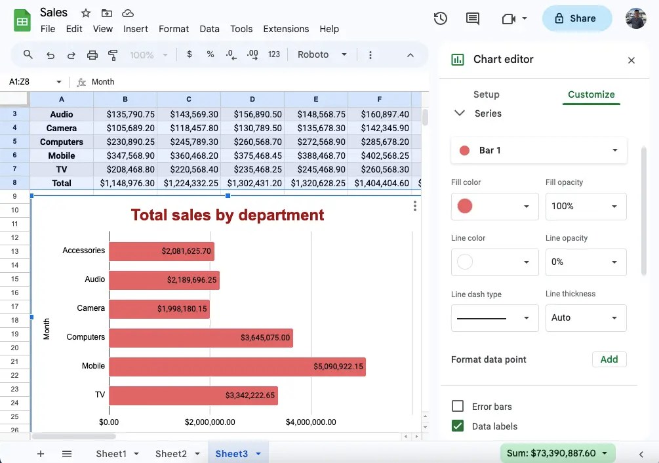Select the Paint format tool
The height and width of the screenshot is (463, 659).
112,55
